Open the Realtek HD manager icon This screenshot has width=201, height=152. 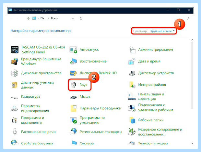pyautogui.click(x=73, y=73)
